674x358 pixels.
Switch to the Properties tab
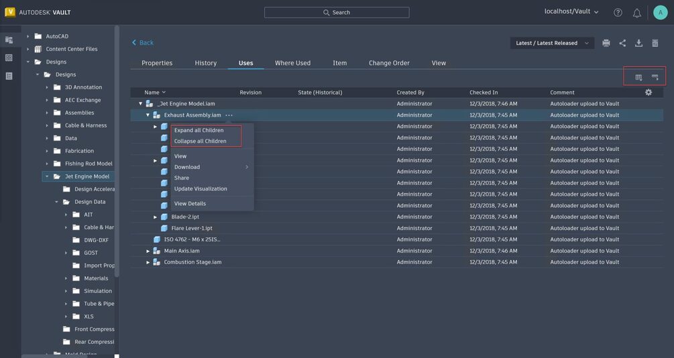157,63
